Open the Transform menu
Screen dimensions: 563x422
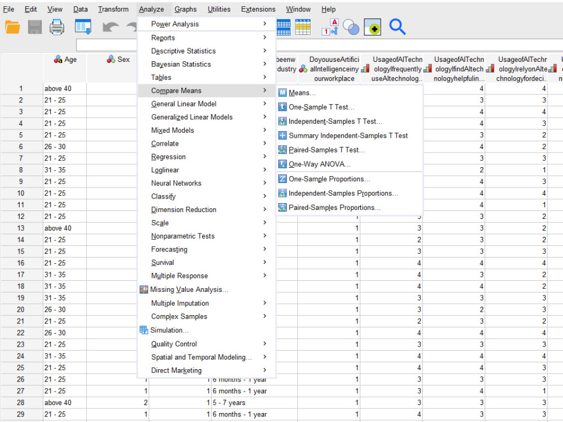(x=114, y=10)
